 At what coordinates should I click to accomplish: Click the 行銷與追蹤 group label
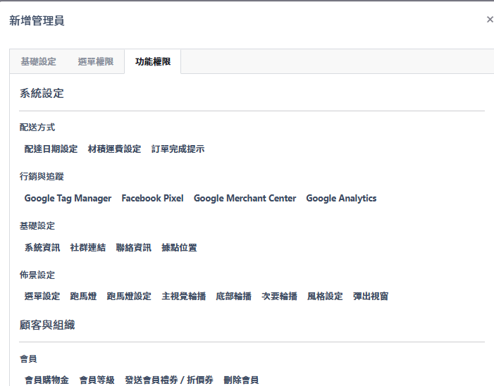(x=42, y=177)
